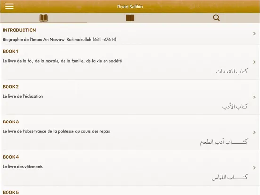The width and height of the screenshot is (260, 195).
Task: Select the BOOK 3 heading
Action: click(11, 122)
